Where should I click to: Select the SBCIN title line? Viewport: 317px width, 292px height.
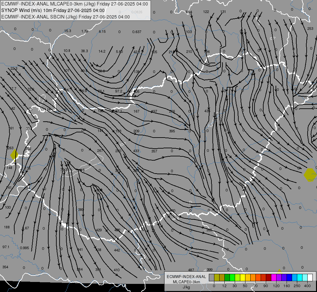coord(65,17)
